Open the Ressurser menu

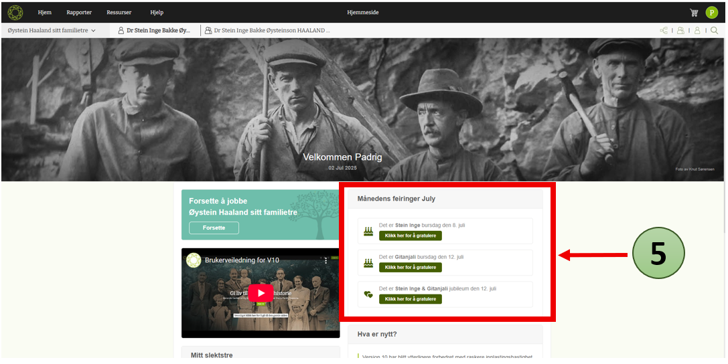[119, 13]
